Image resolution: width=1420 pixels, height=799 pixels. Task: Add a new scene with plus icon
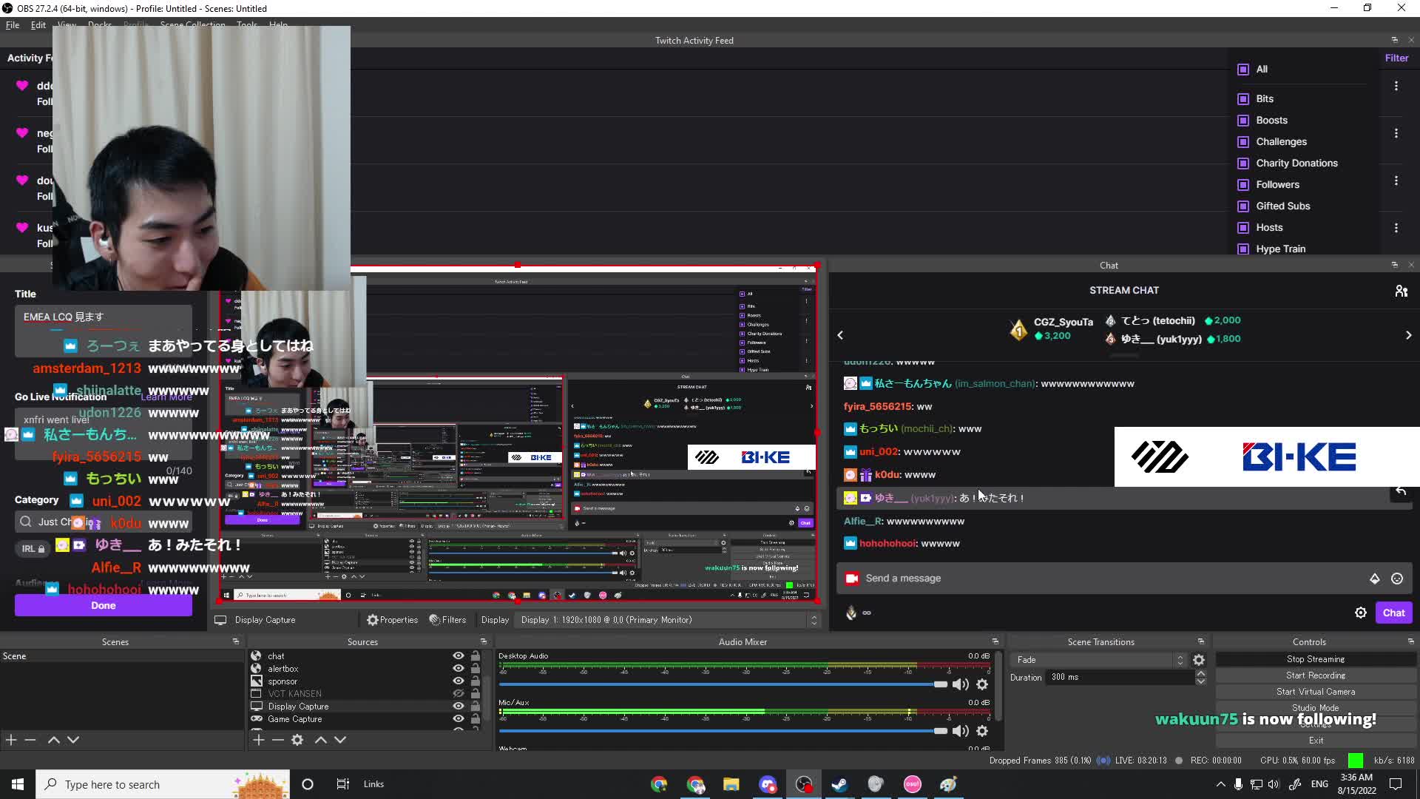pyautogui.click(x=11, y=740)
